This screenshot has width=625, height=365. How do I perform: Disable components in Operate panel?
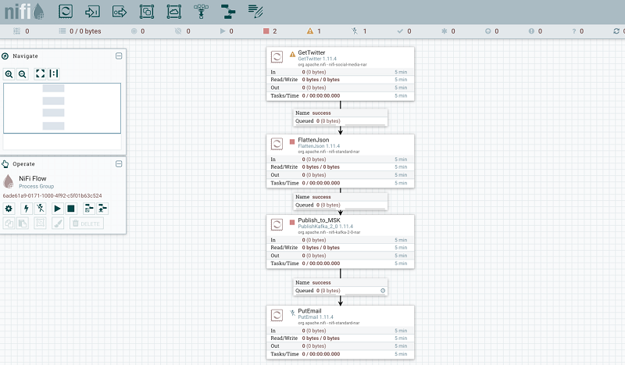(x=41, y=208)
